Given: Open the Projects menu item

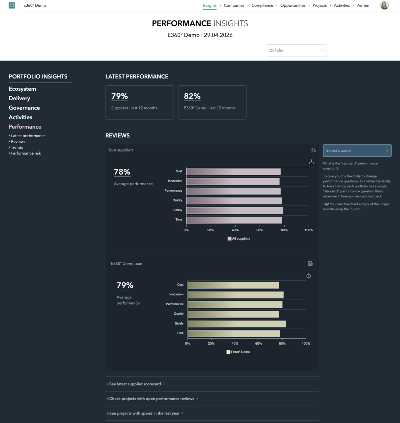Looking at the screenshot, I should point(319,5).
